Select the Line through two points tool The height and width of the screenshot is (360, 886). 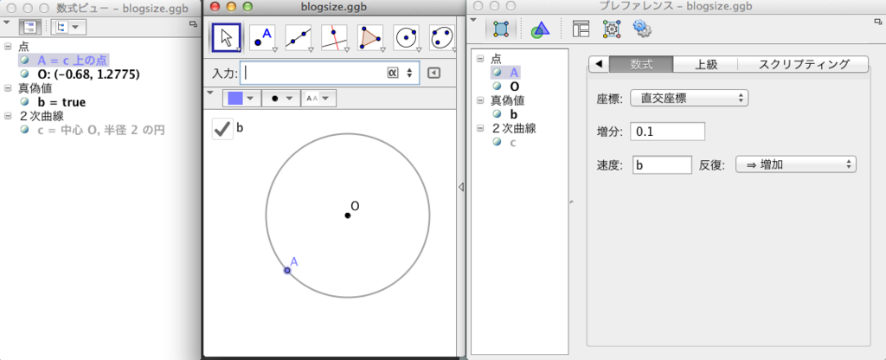(299, 38)
